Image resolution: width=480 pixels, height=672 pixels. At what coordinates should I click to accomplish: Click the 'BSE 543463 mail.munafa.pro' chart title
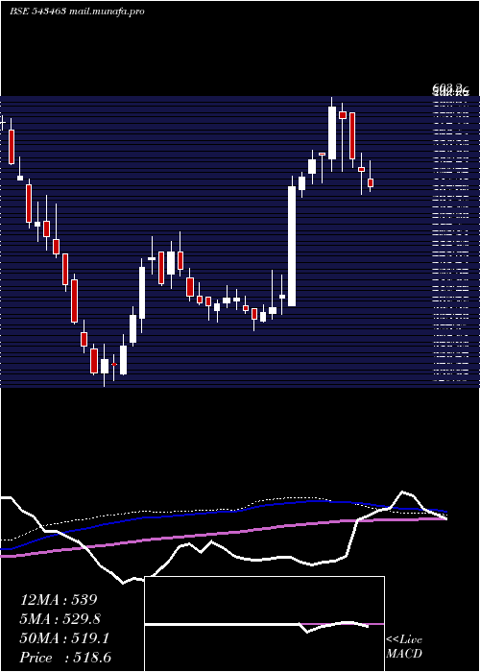[77, 12]
